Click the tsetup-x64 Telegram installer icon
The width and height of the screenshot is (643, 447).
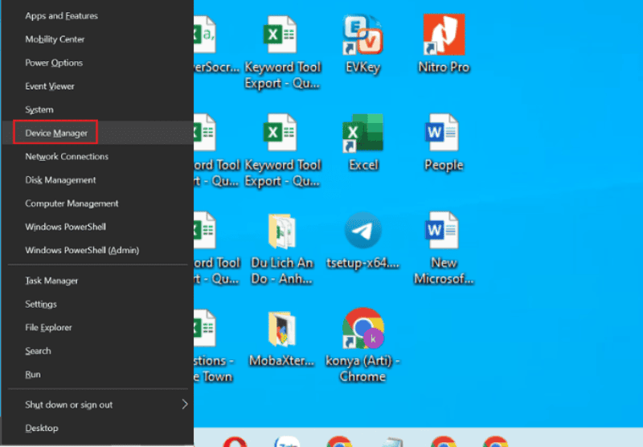point(362,232)
